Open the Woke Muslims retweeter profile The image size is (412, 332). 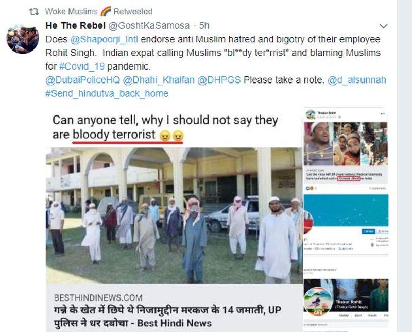tap(71, 11)
